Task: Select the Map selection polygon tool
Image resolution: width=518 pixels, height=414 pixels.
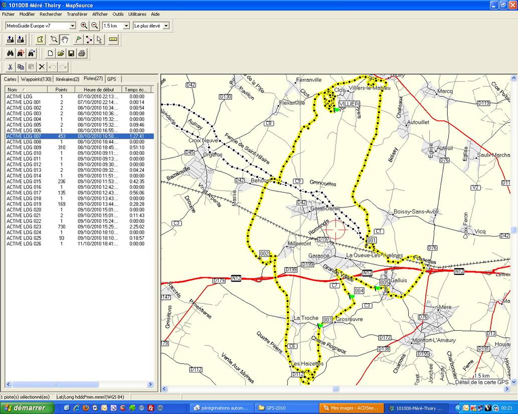Action: (x=40, y=40)
